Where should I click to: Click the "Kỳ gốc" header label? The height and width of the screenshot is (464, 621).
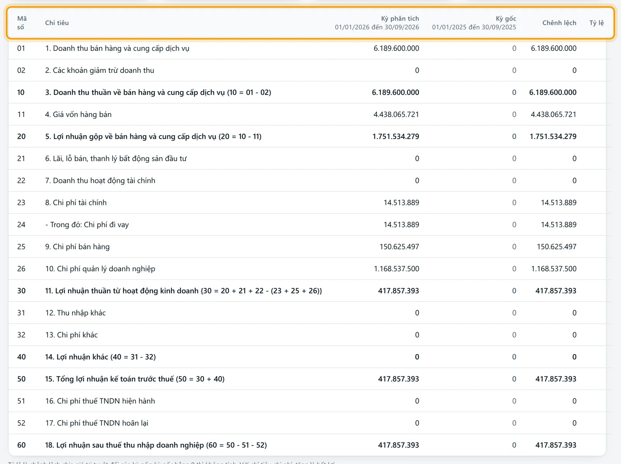[506, 19]
